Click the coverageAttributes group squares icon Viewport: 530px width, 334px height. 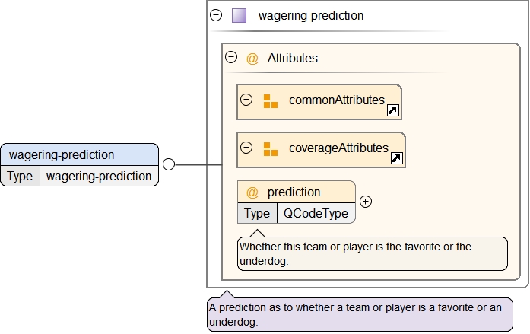point(270,149)
